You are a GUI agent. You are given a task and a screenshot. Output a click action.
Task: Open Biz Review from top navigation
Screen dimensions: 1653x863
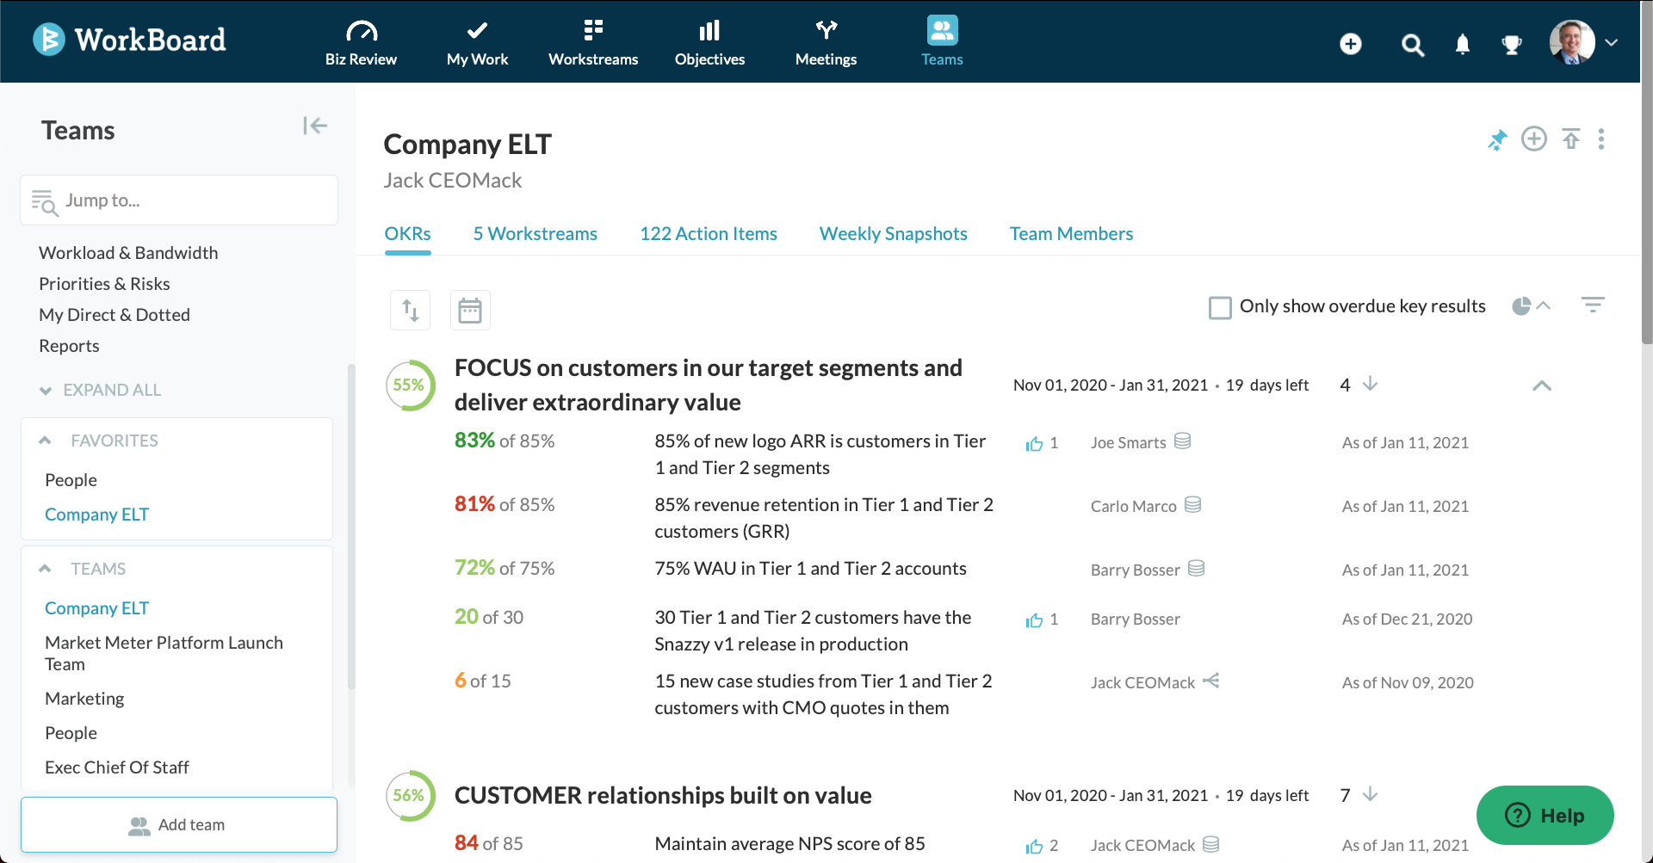[x=361, y=42]
